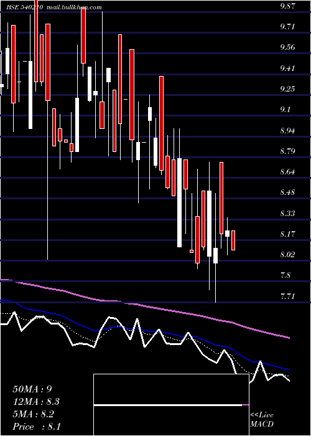This screenshot has width=311, height=436.
Task: Click the MACD indicator box
Action: [171, 405]
